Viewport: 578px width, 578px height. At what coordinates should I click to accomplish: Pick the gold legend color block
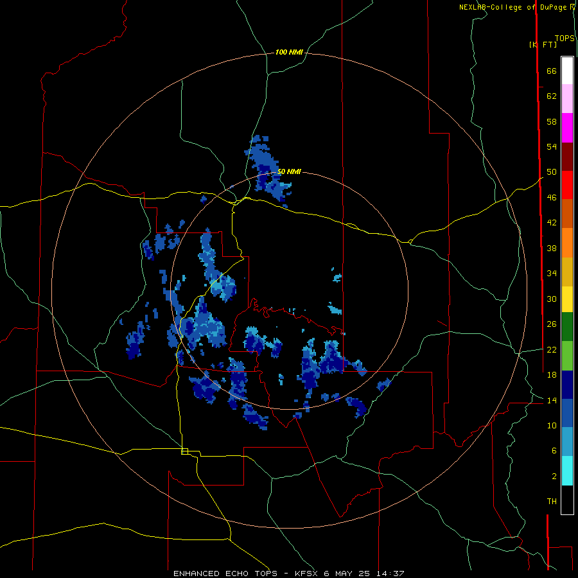567,272
